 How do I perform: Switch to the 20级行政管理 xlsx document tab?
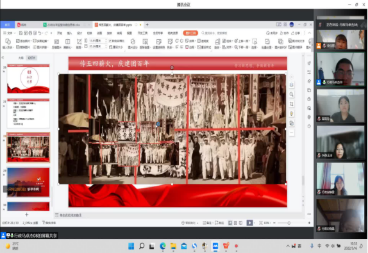(x=63, y=24)
